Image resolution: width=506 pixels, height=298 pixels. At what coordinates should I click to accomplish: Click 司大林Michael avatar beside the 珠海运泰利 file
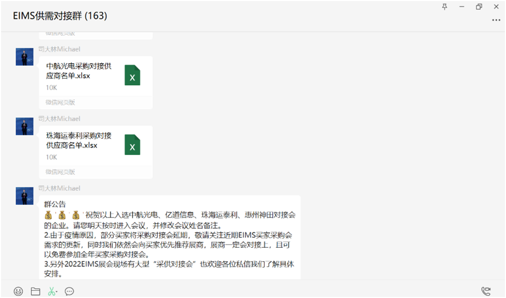click(24, 126)
